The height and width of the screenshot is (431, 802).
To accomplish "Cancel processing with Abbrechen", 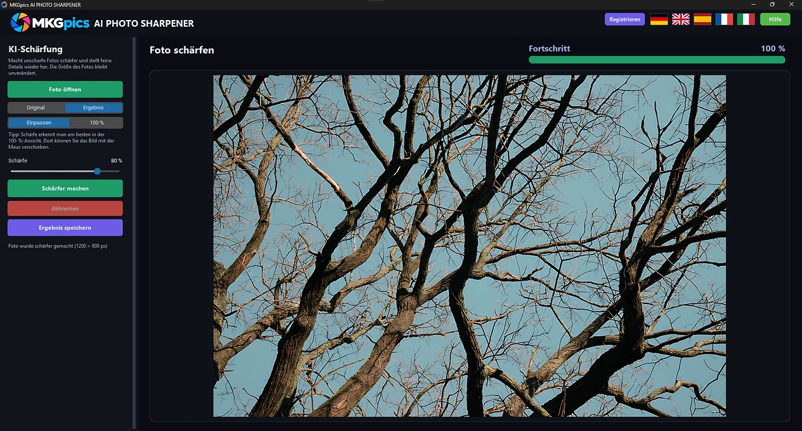I will coord(65,208).
